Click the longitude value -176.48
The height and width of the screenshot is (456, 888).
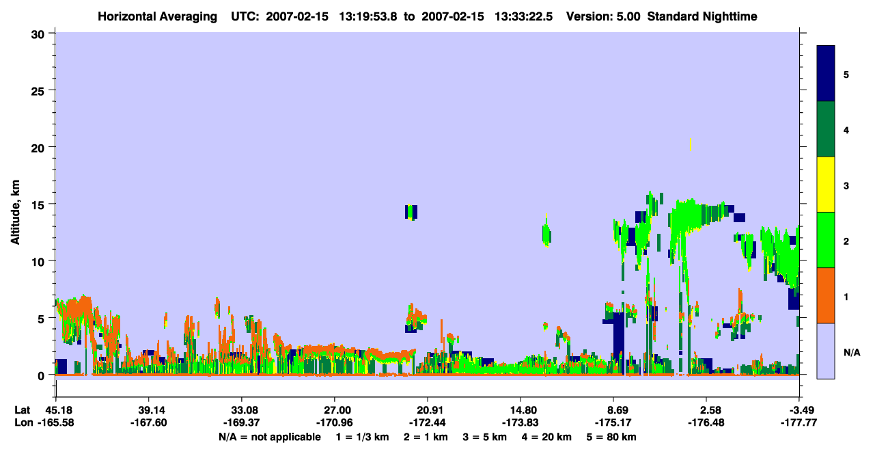pyautogui.click(x=707, y=423)
